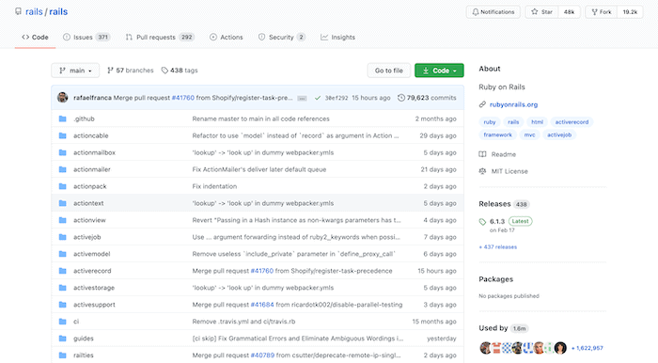Screen dimensions: 658x363
Task: Click the ci folder icon
Action: [x=63, y=321]
